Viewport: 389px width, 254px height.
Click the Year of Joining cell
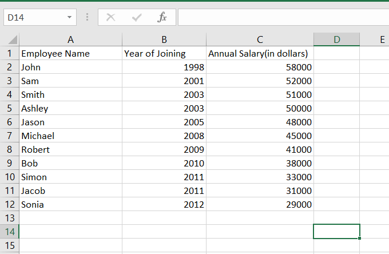pyautogui.click(x=164, y=54)
